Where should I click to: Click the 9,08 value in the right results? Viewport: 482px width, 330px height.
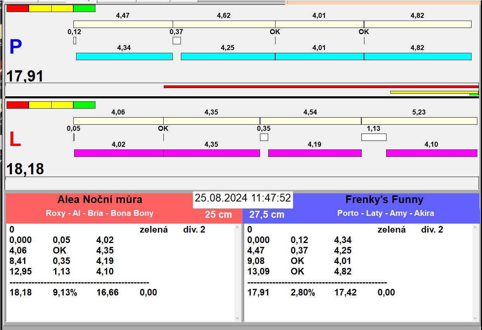point(257,261)
